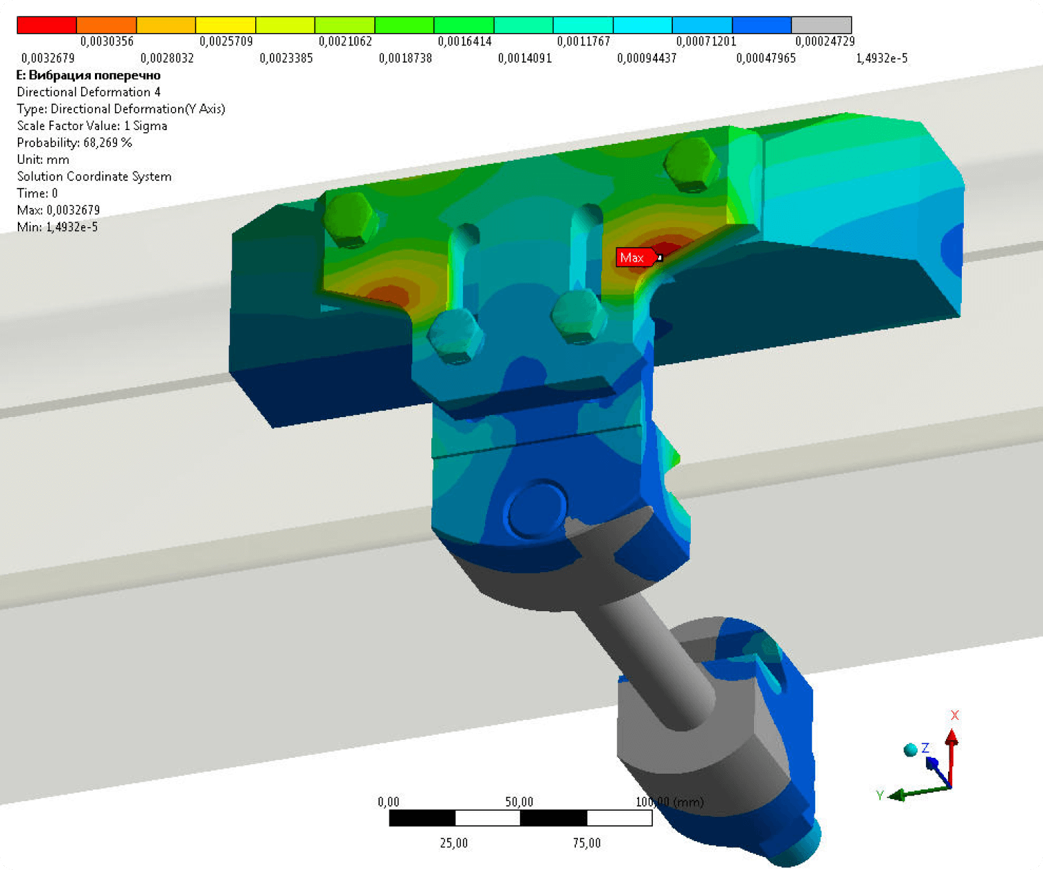
Task: Click the '0,00' ruler label
Action: 389,802
